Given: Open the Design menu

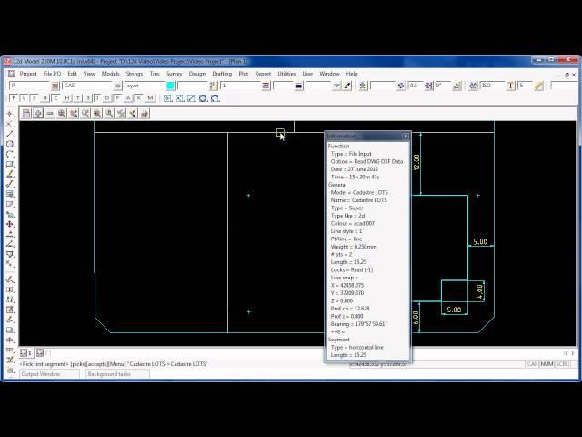Looking at the screenshot, I should pyautogui.click(x=197, y=74).
